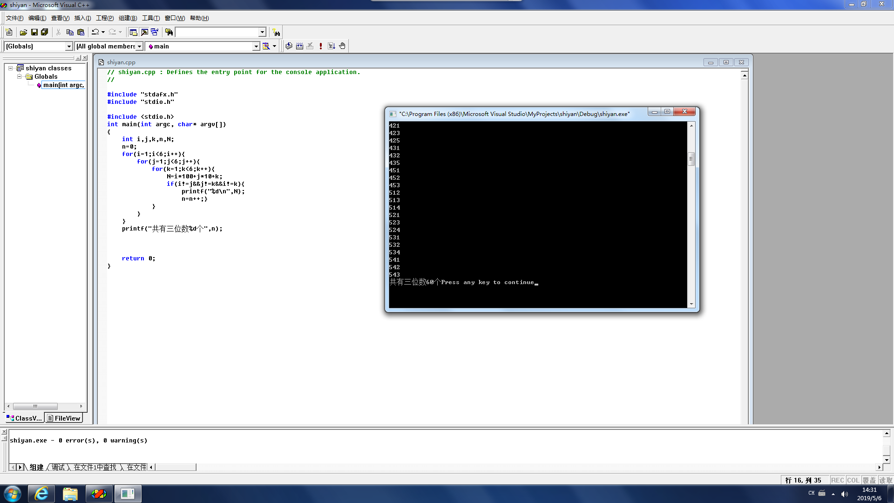This screenshot has width=894, height=503.
Task: Click the Execute Program red exclamation icon
Action: coord(321,46)
